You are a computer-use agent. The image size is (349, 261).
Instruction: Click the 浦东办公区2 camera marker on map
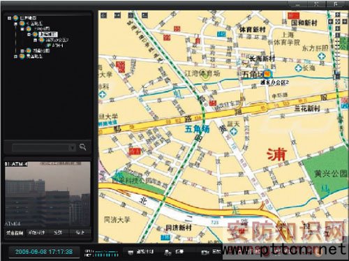267,74
